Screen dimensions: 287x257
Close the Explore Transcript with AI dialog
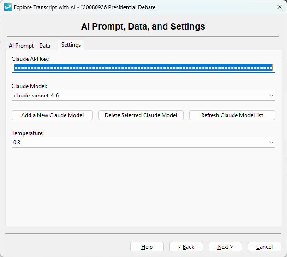click(x=279, y=7)
